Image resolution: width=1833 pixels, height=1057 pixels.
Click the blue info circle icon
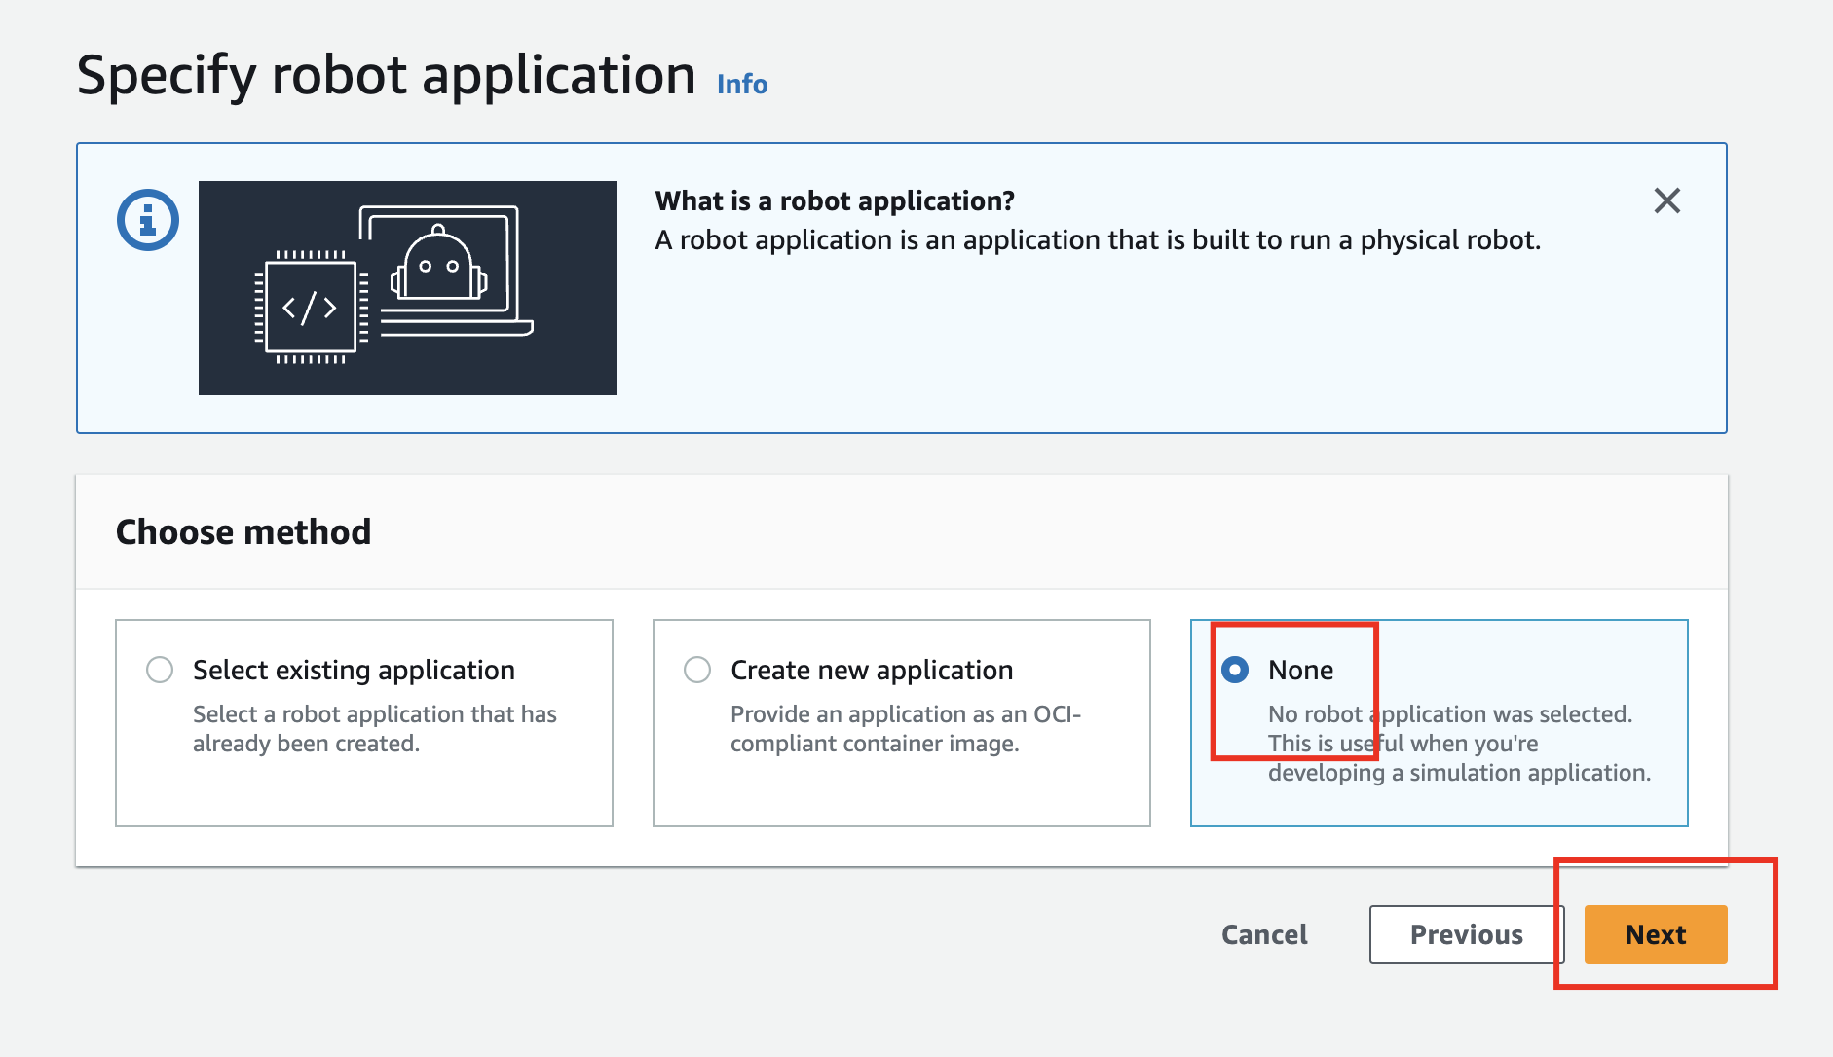point(148,220)
